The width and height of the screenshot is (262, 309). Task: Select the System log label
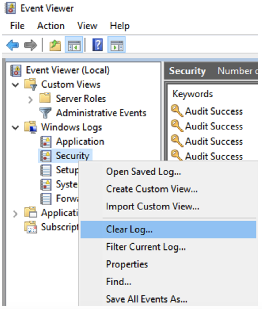[x=67, y=185]
